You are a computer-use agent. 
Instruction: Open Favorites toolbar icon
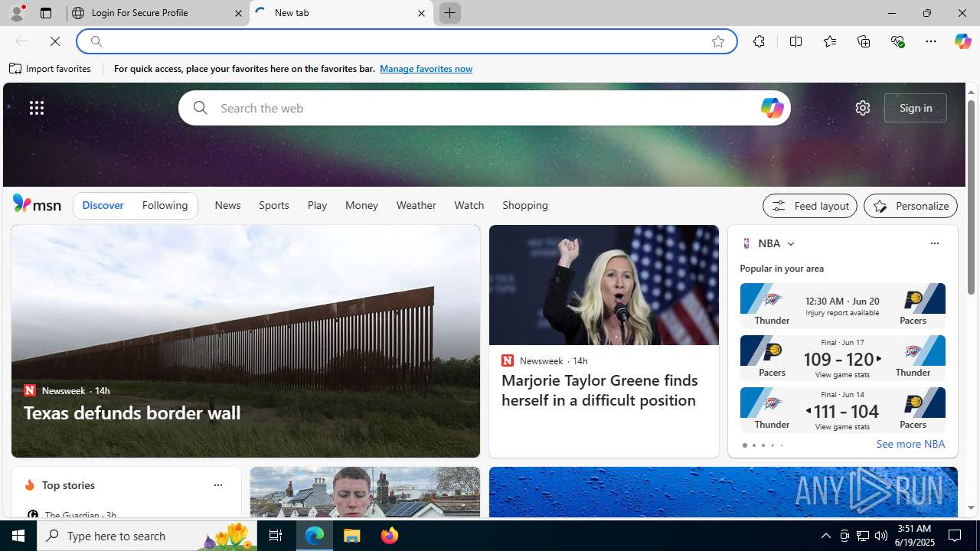[x=829, y=41]
